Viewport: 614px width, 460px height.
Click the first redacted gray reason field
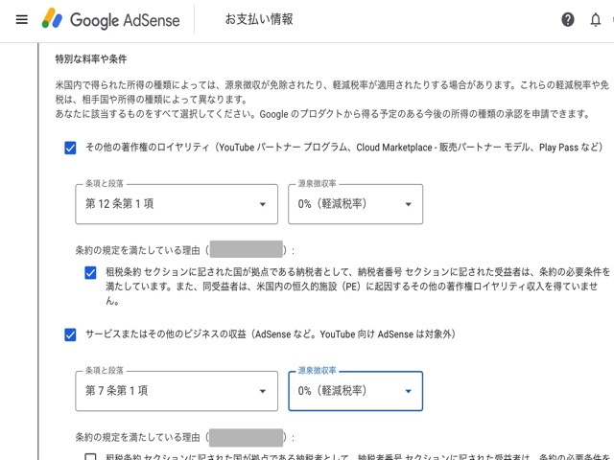coord(246,249)
